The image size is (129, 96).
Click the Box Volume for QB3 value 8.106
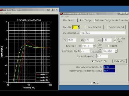tap(109, 67)
